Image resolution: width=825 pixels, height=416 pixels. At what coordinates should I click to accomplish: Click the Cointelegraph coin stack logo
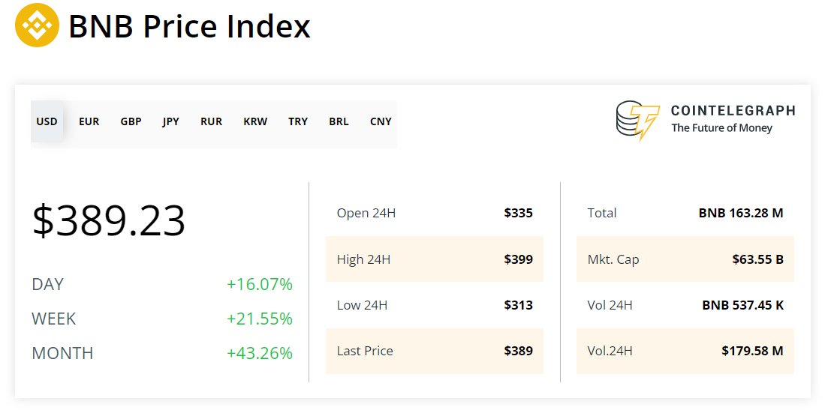point(637,121)
